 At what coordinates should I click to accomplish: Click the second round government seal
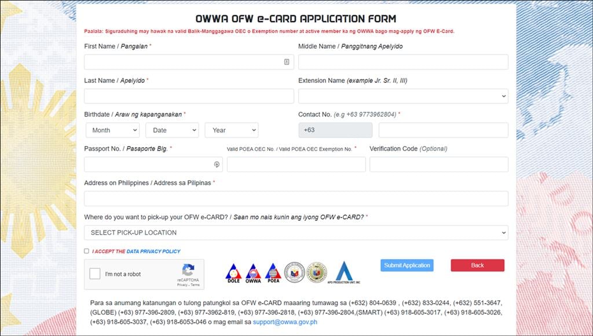[x=317, y=272]
